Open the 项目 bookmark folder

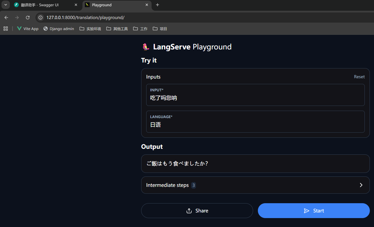(160, 29)
